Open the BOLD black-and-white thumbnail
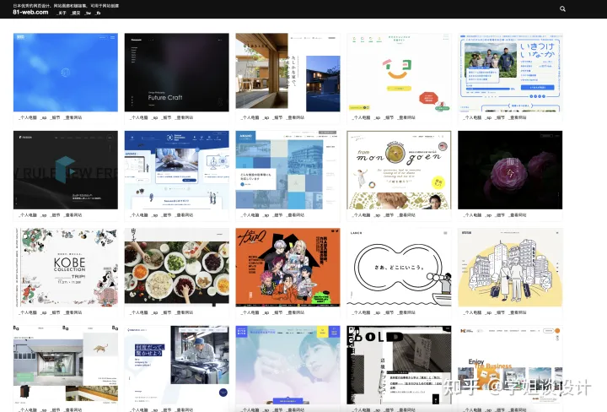The image size is (607, 412). pos(399,365)
